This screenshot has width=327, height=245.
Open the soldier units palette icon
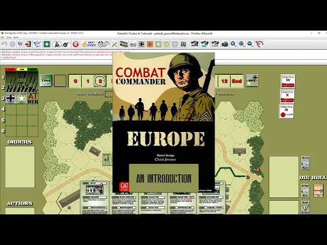56,44
